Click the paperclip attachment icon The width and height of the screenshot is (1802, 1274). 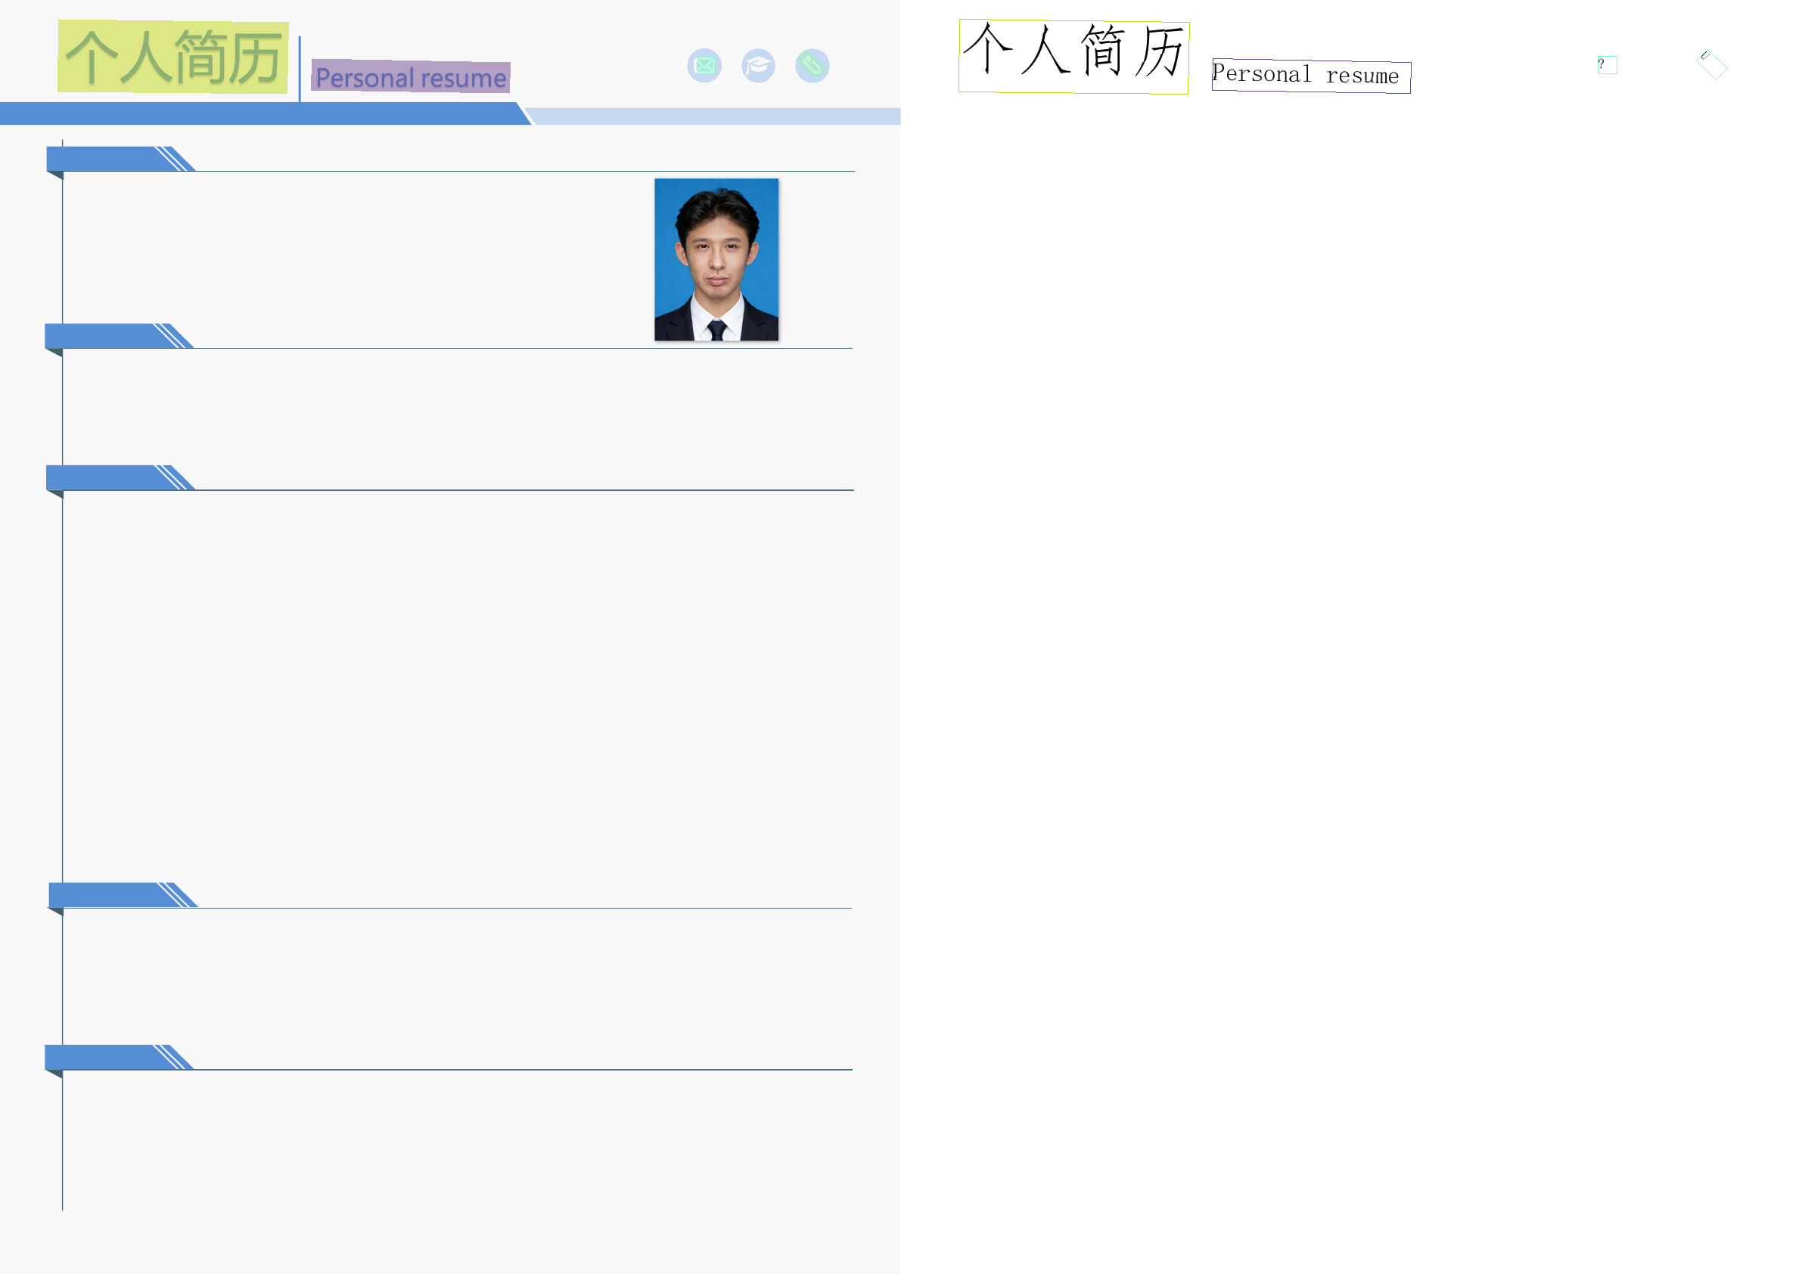coord(812,66)
